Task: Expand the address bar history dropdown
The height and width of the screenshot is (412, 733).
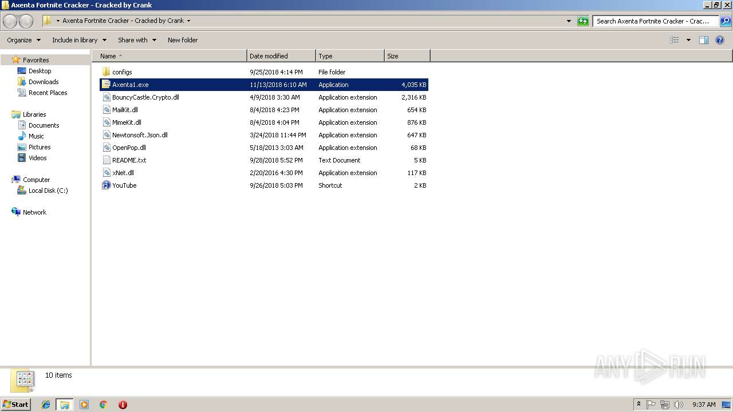Action: pyautogui.click(x=569, y=21)
